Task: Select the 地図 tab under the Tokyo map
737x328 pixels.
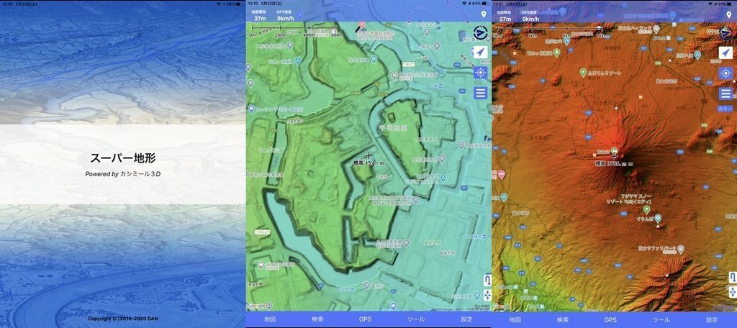Action: click(x=270, y=319)
